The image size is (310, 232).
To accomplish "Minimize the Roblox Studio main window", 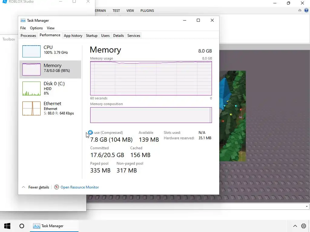I will point(275,3).
